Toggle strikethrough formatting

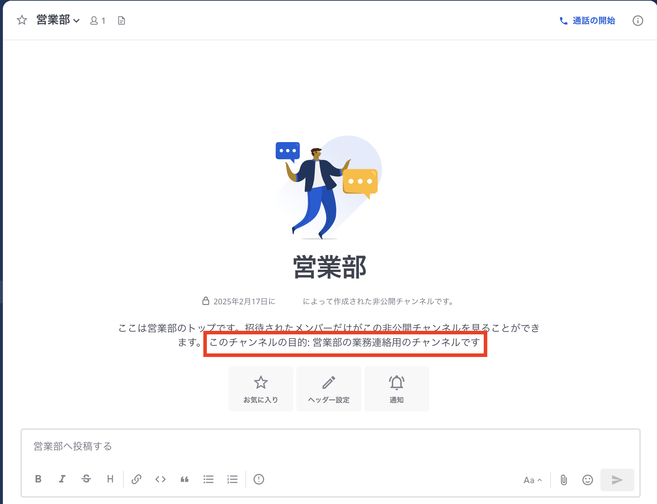pos(86,479)
